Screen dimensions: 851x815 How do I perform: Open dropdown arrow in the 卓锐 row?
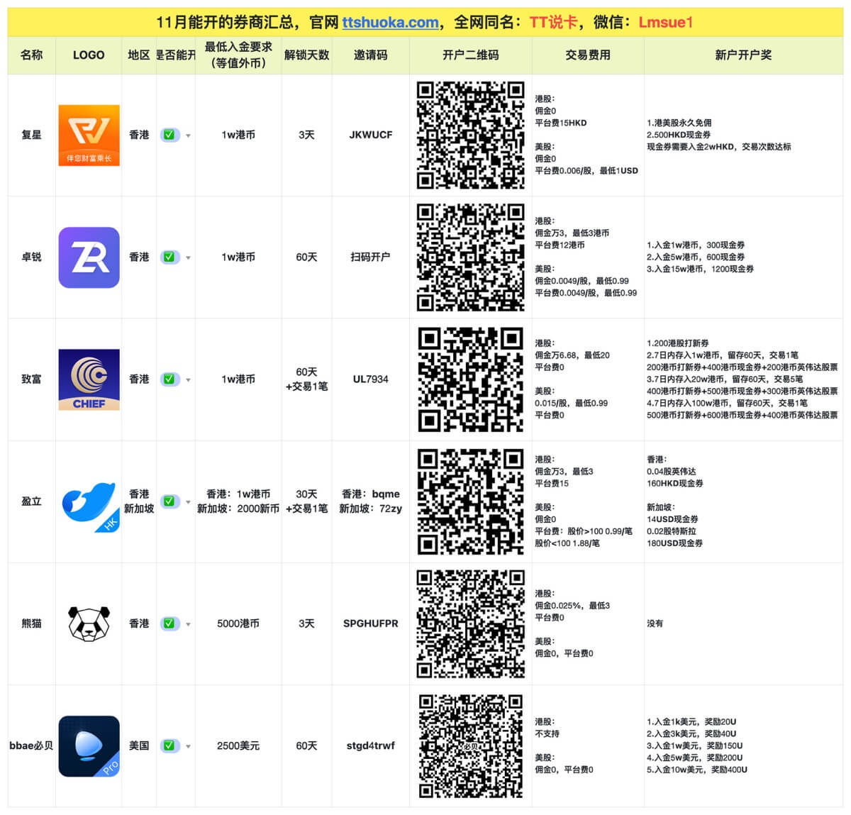[x=188, y=258]
